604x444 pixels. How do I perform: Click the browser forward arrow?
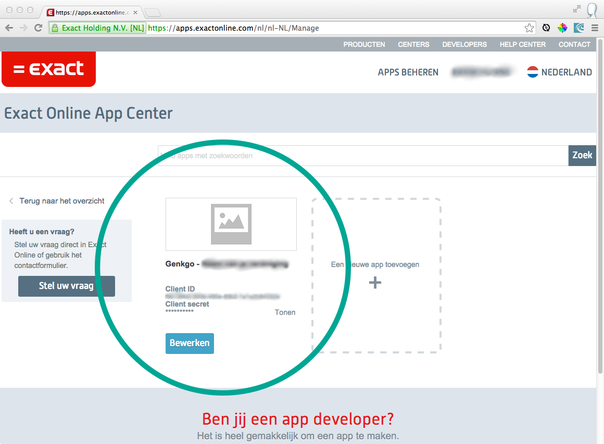[23, 28]
